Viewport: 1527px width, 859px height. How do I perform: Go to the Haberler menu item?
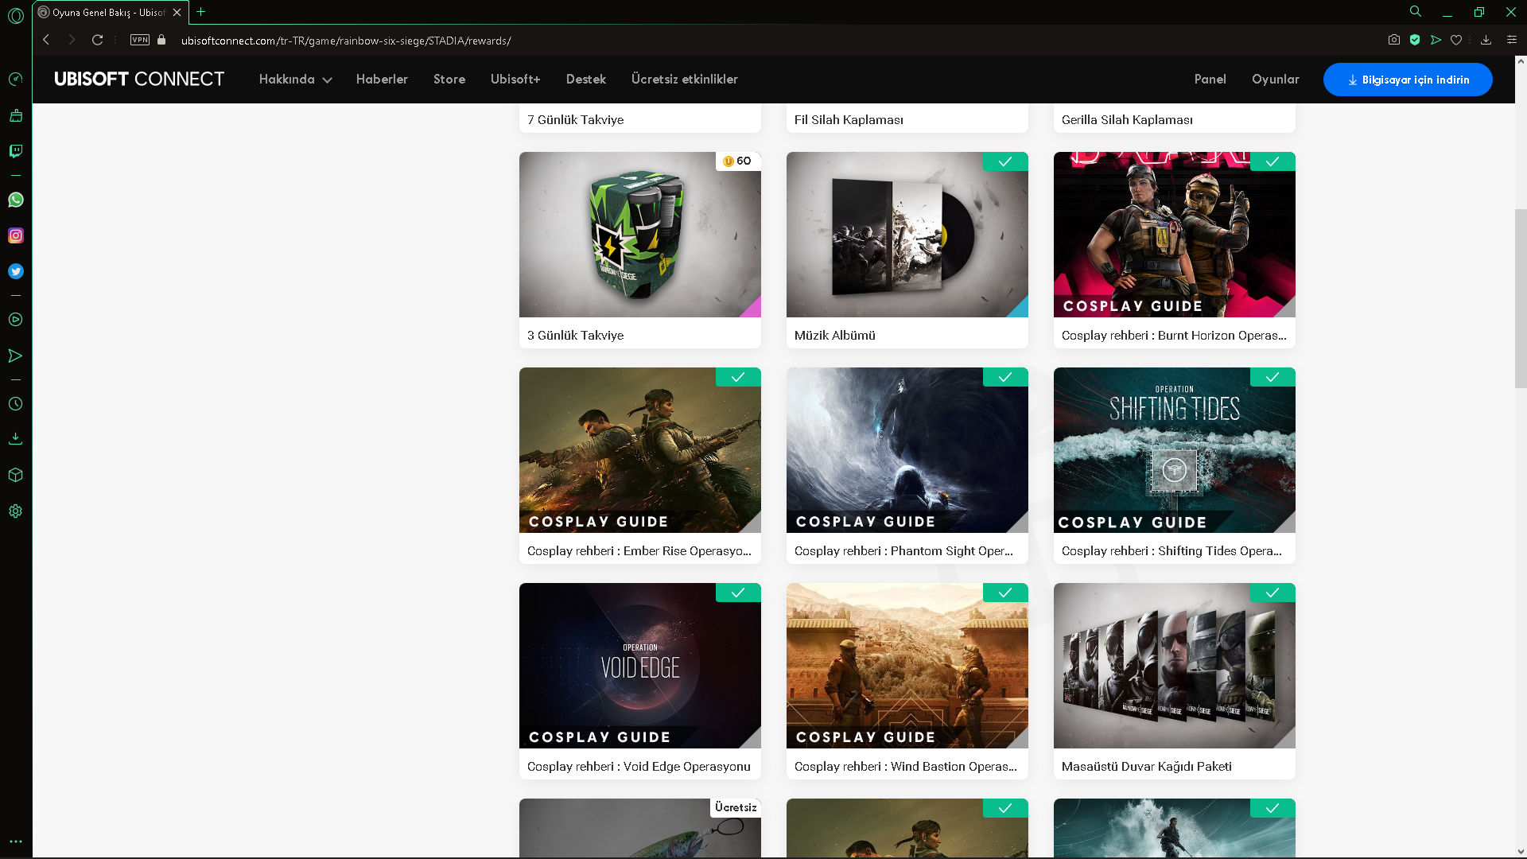click(x=382, y=80)
